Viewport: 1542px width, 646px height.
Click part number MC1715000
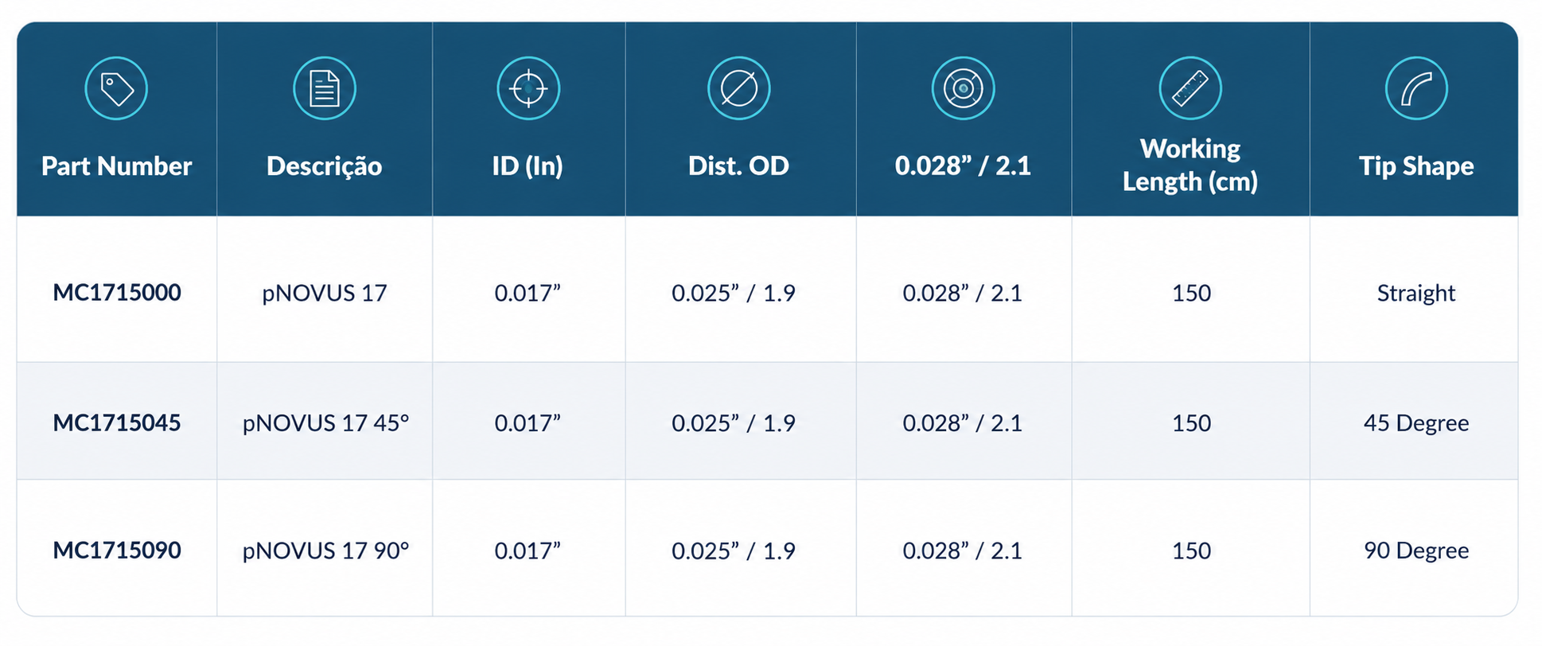pos(117,293)
